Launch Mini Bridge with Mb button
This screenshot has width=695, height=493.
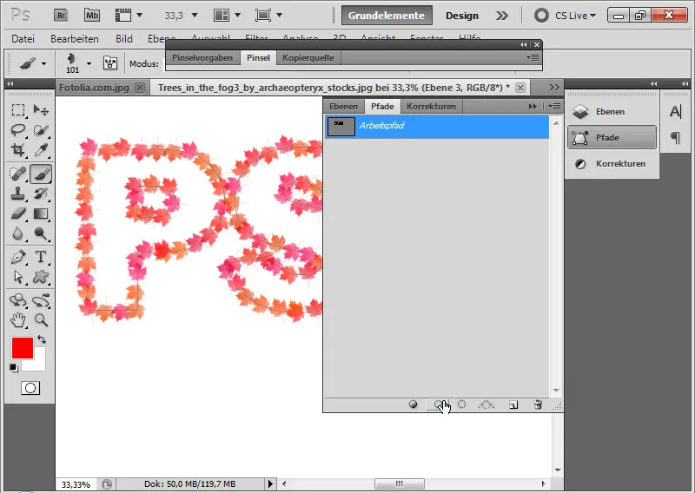tap(92, 16)
